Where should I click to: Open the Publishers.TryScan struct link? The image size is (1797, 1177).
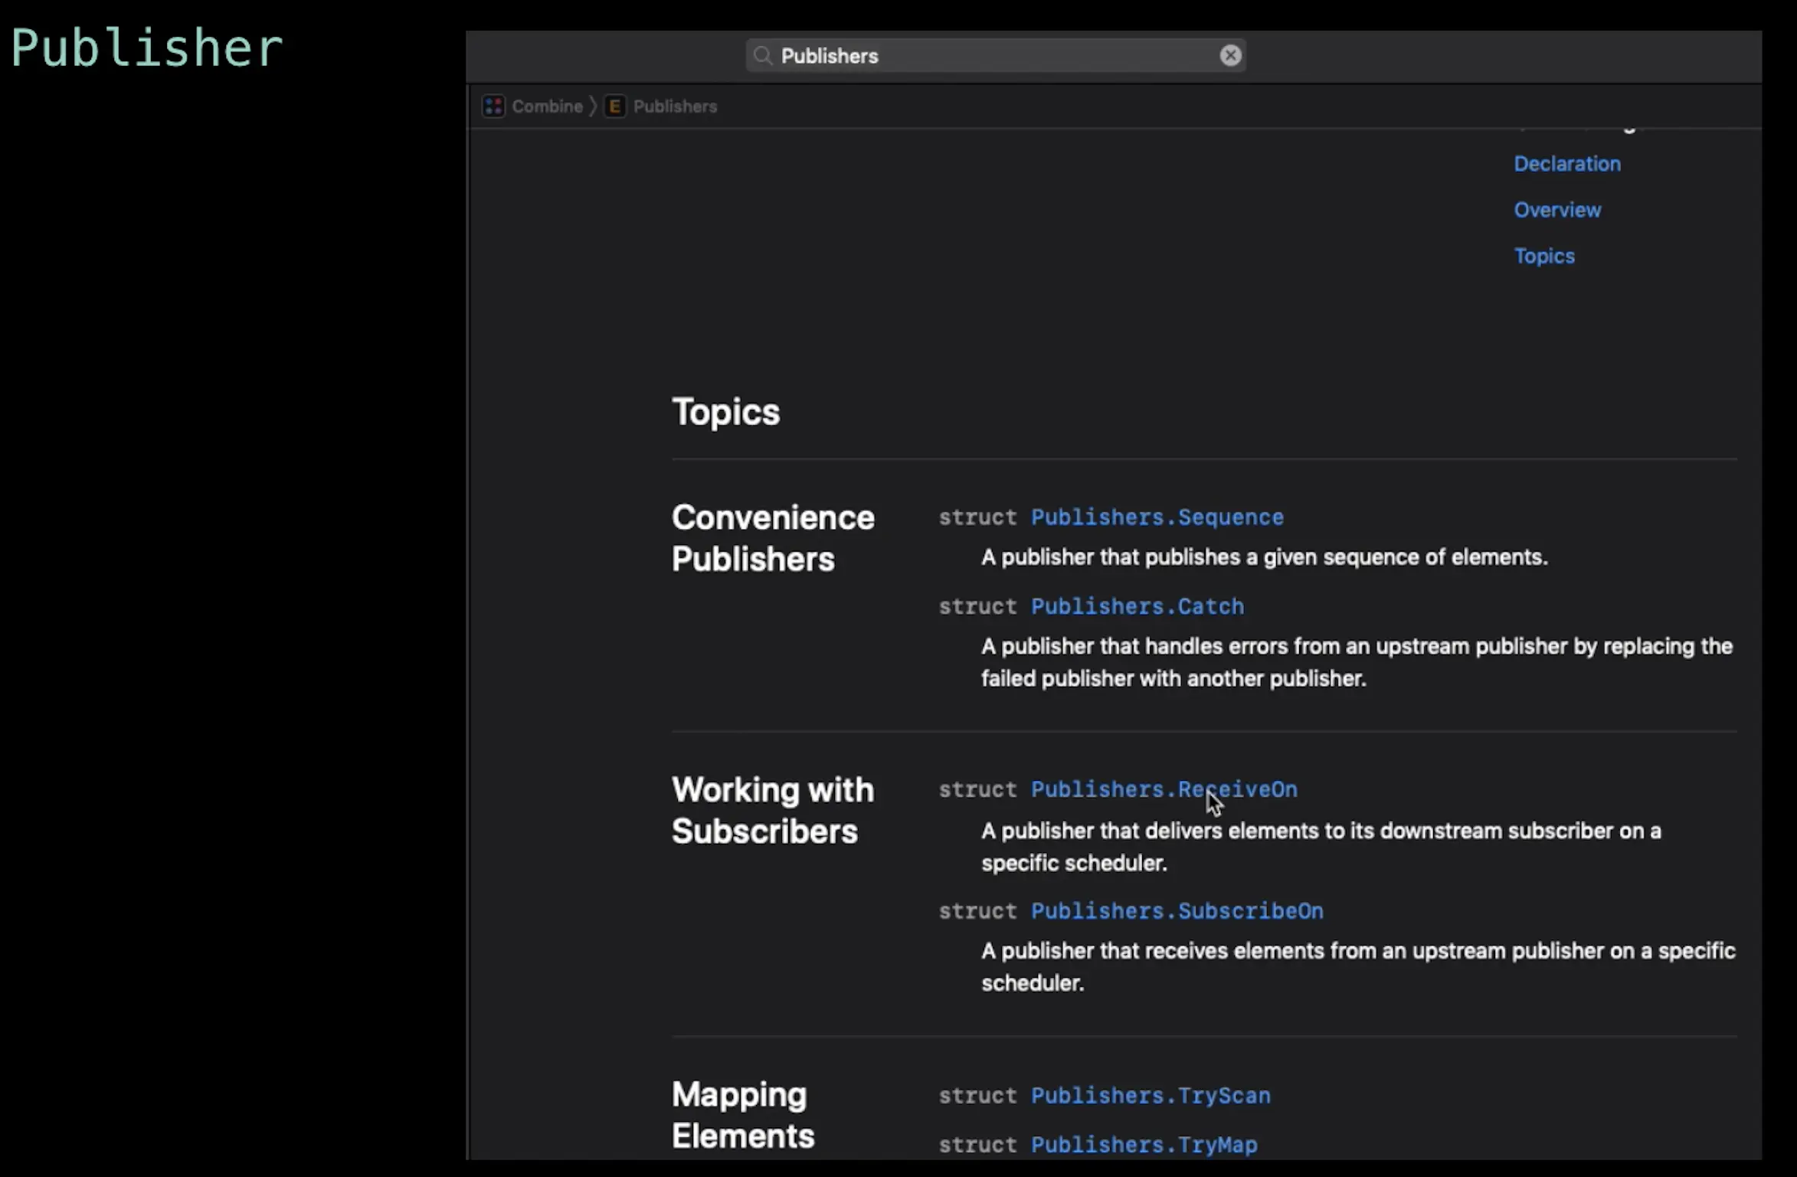pyautogui.click(x=1150, y=1096)
